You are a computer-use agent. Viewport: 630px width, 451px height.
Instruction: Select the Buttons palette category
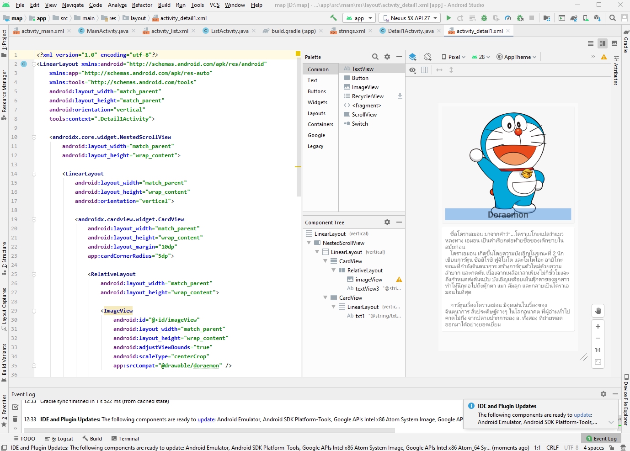[x=317, y=91]
